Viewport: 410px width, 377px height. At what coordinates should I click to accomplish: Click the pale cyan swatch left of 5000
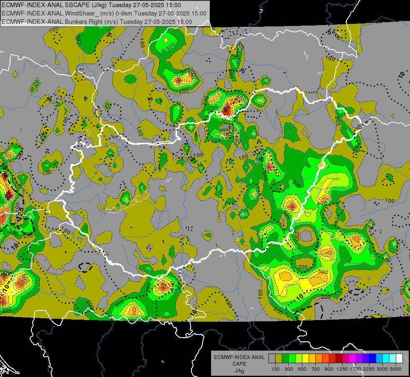point(393,359)
